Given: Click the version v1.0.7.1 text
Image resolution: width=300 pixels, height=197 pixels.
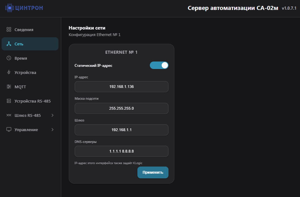Looking at the screenshot, I should pyautogui.click(x=289, y=8).
